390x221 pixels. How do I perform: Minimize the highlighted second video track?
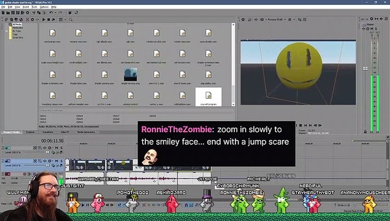[x=3, y=161]
